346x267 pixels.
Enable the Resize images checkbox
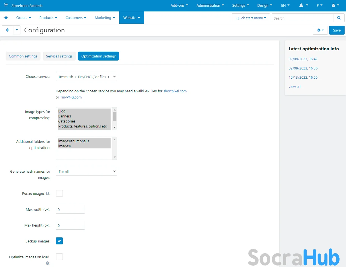[59, 193]
